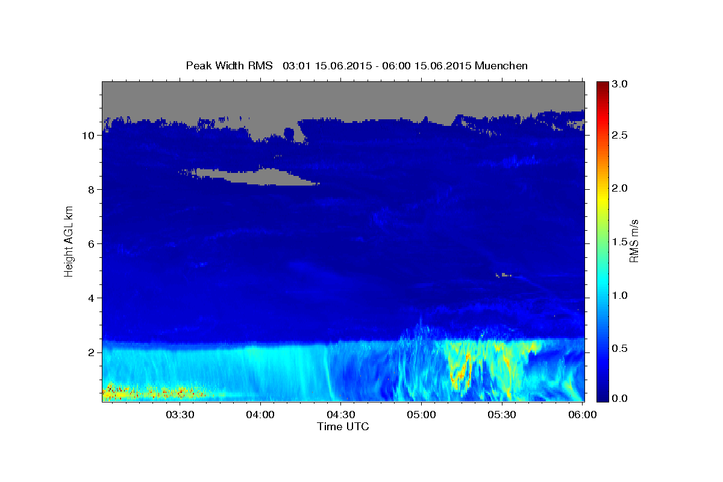Image resolution: width=723 pixels, height=482 pixels.
Task: Click the "3.0" colorbar value
Action: [x=619, y=84]
